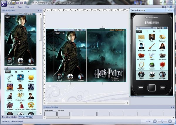Close the Theme Emulator window

(x=169, y=10)
